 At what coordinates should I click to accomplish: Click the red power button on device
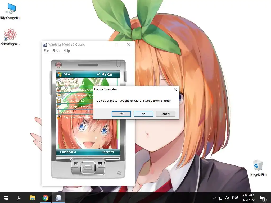click(x=58, y=65)
